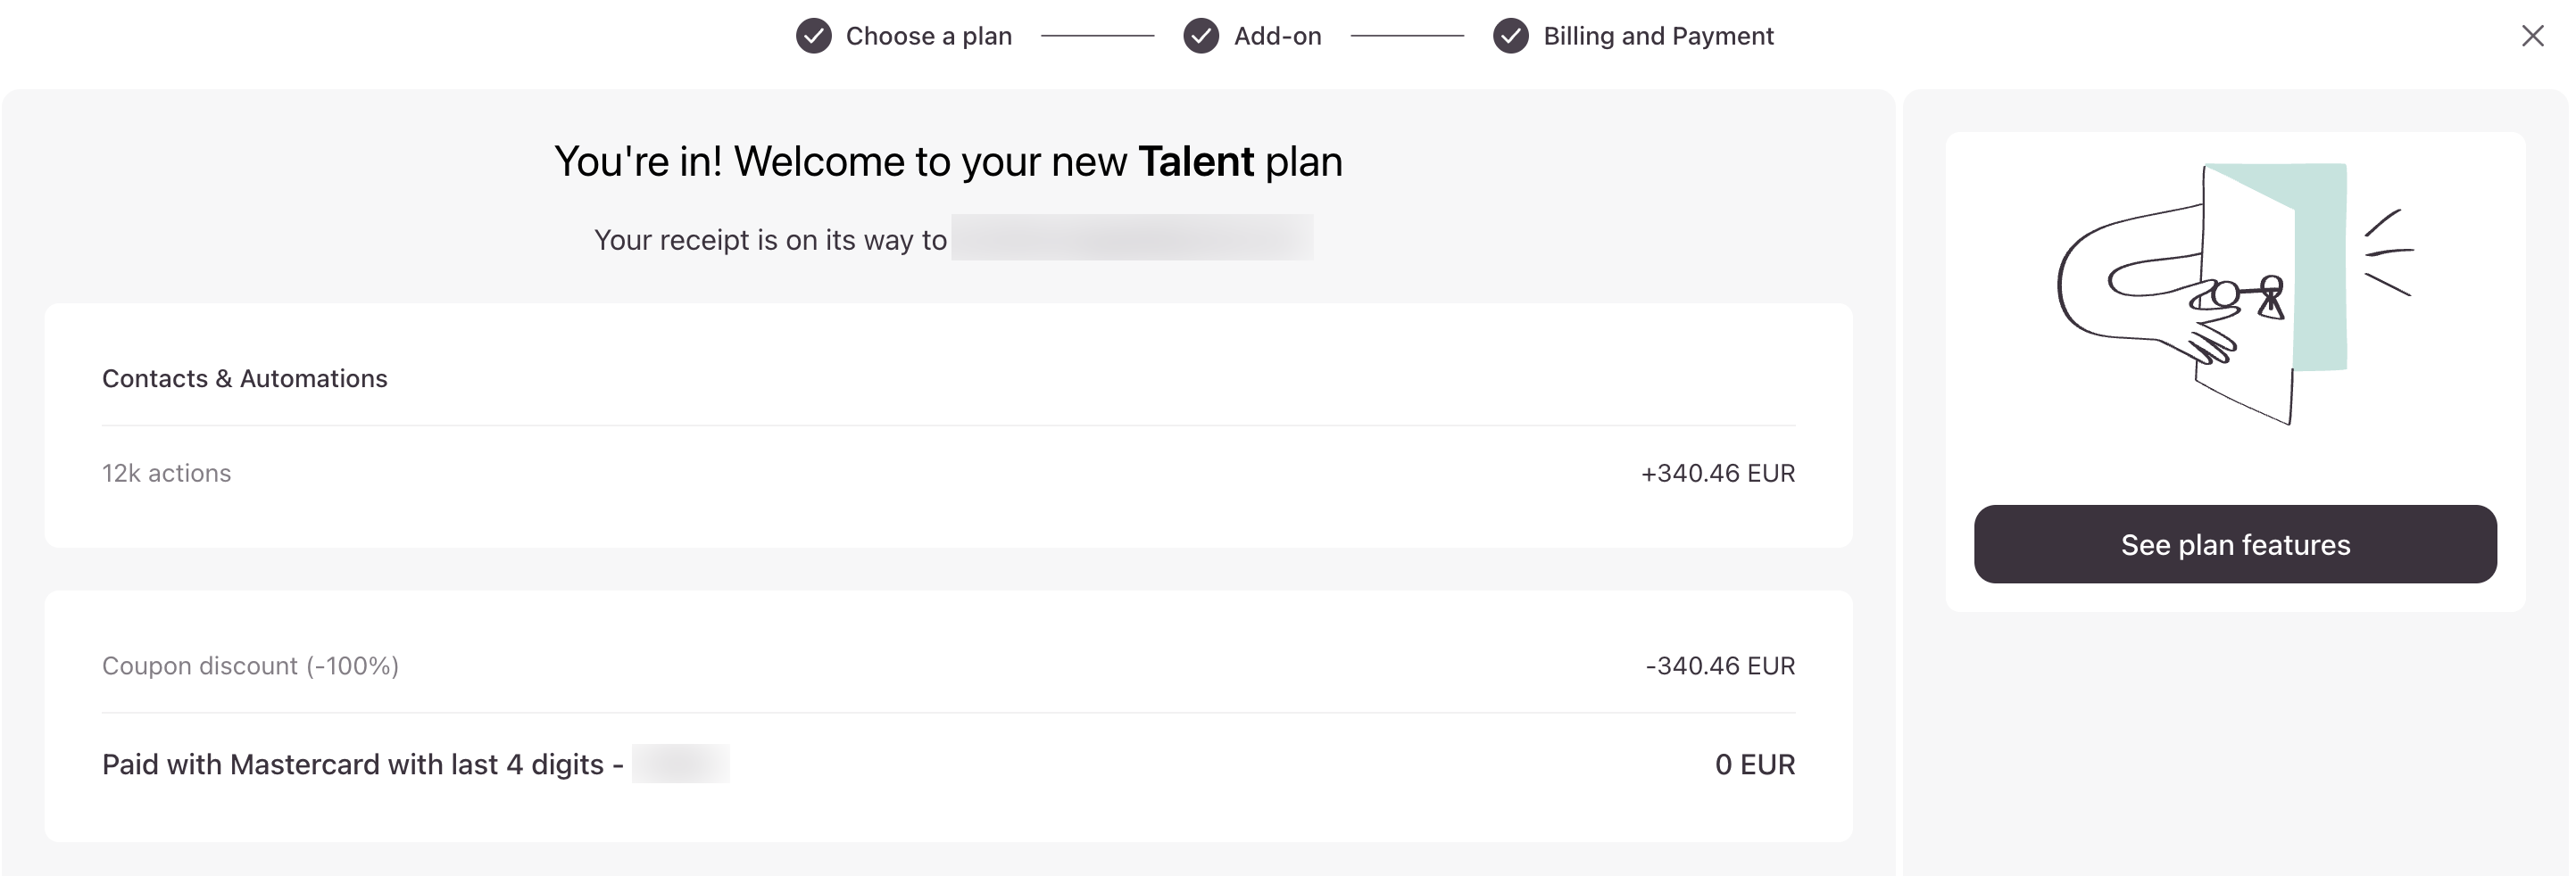Click the key and door illustration
Viewport: 2576px width, 876px height.
point(2235,294)
